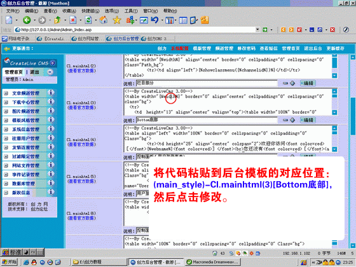
Task: Click 更新缓存 in the top navigation
Action: point(336,48)
